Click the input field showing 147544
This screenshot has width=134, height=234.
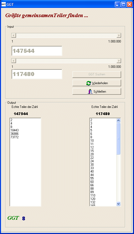[37, 51]
